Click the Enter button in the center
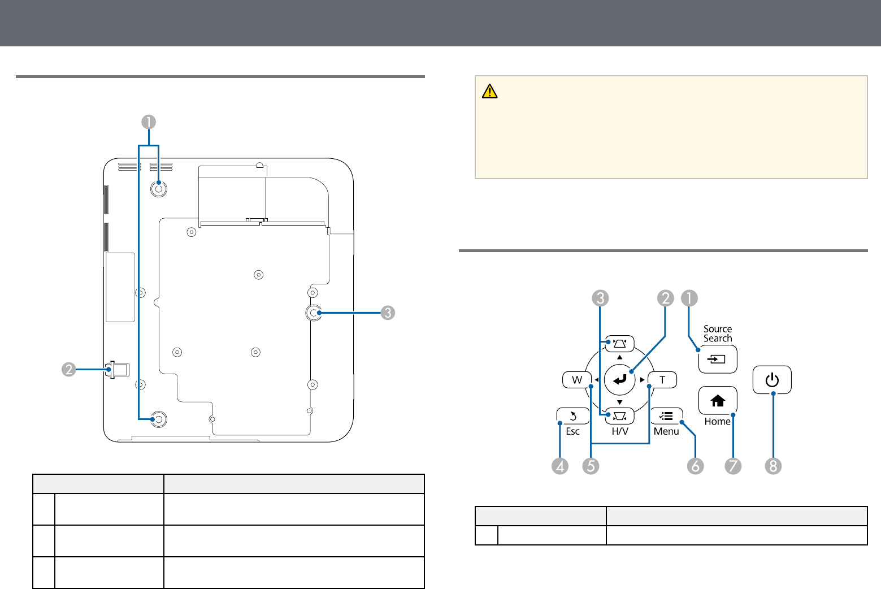Screen dimensions: 881x589 click(x=620, y=379)
